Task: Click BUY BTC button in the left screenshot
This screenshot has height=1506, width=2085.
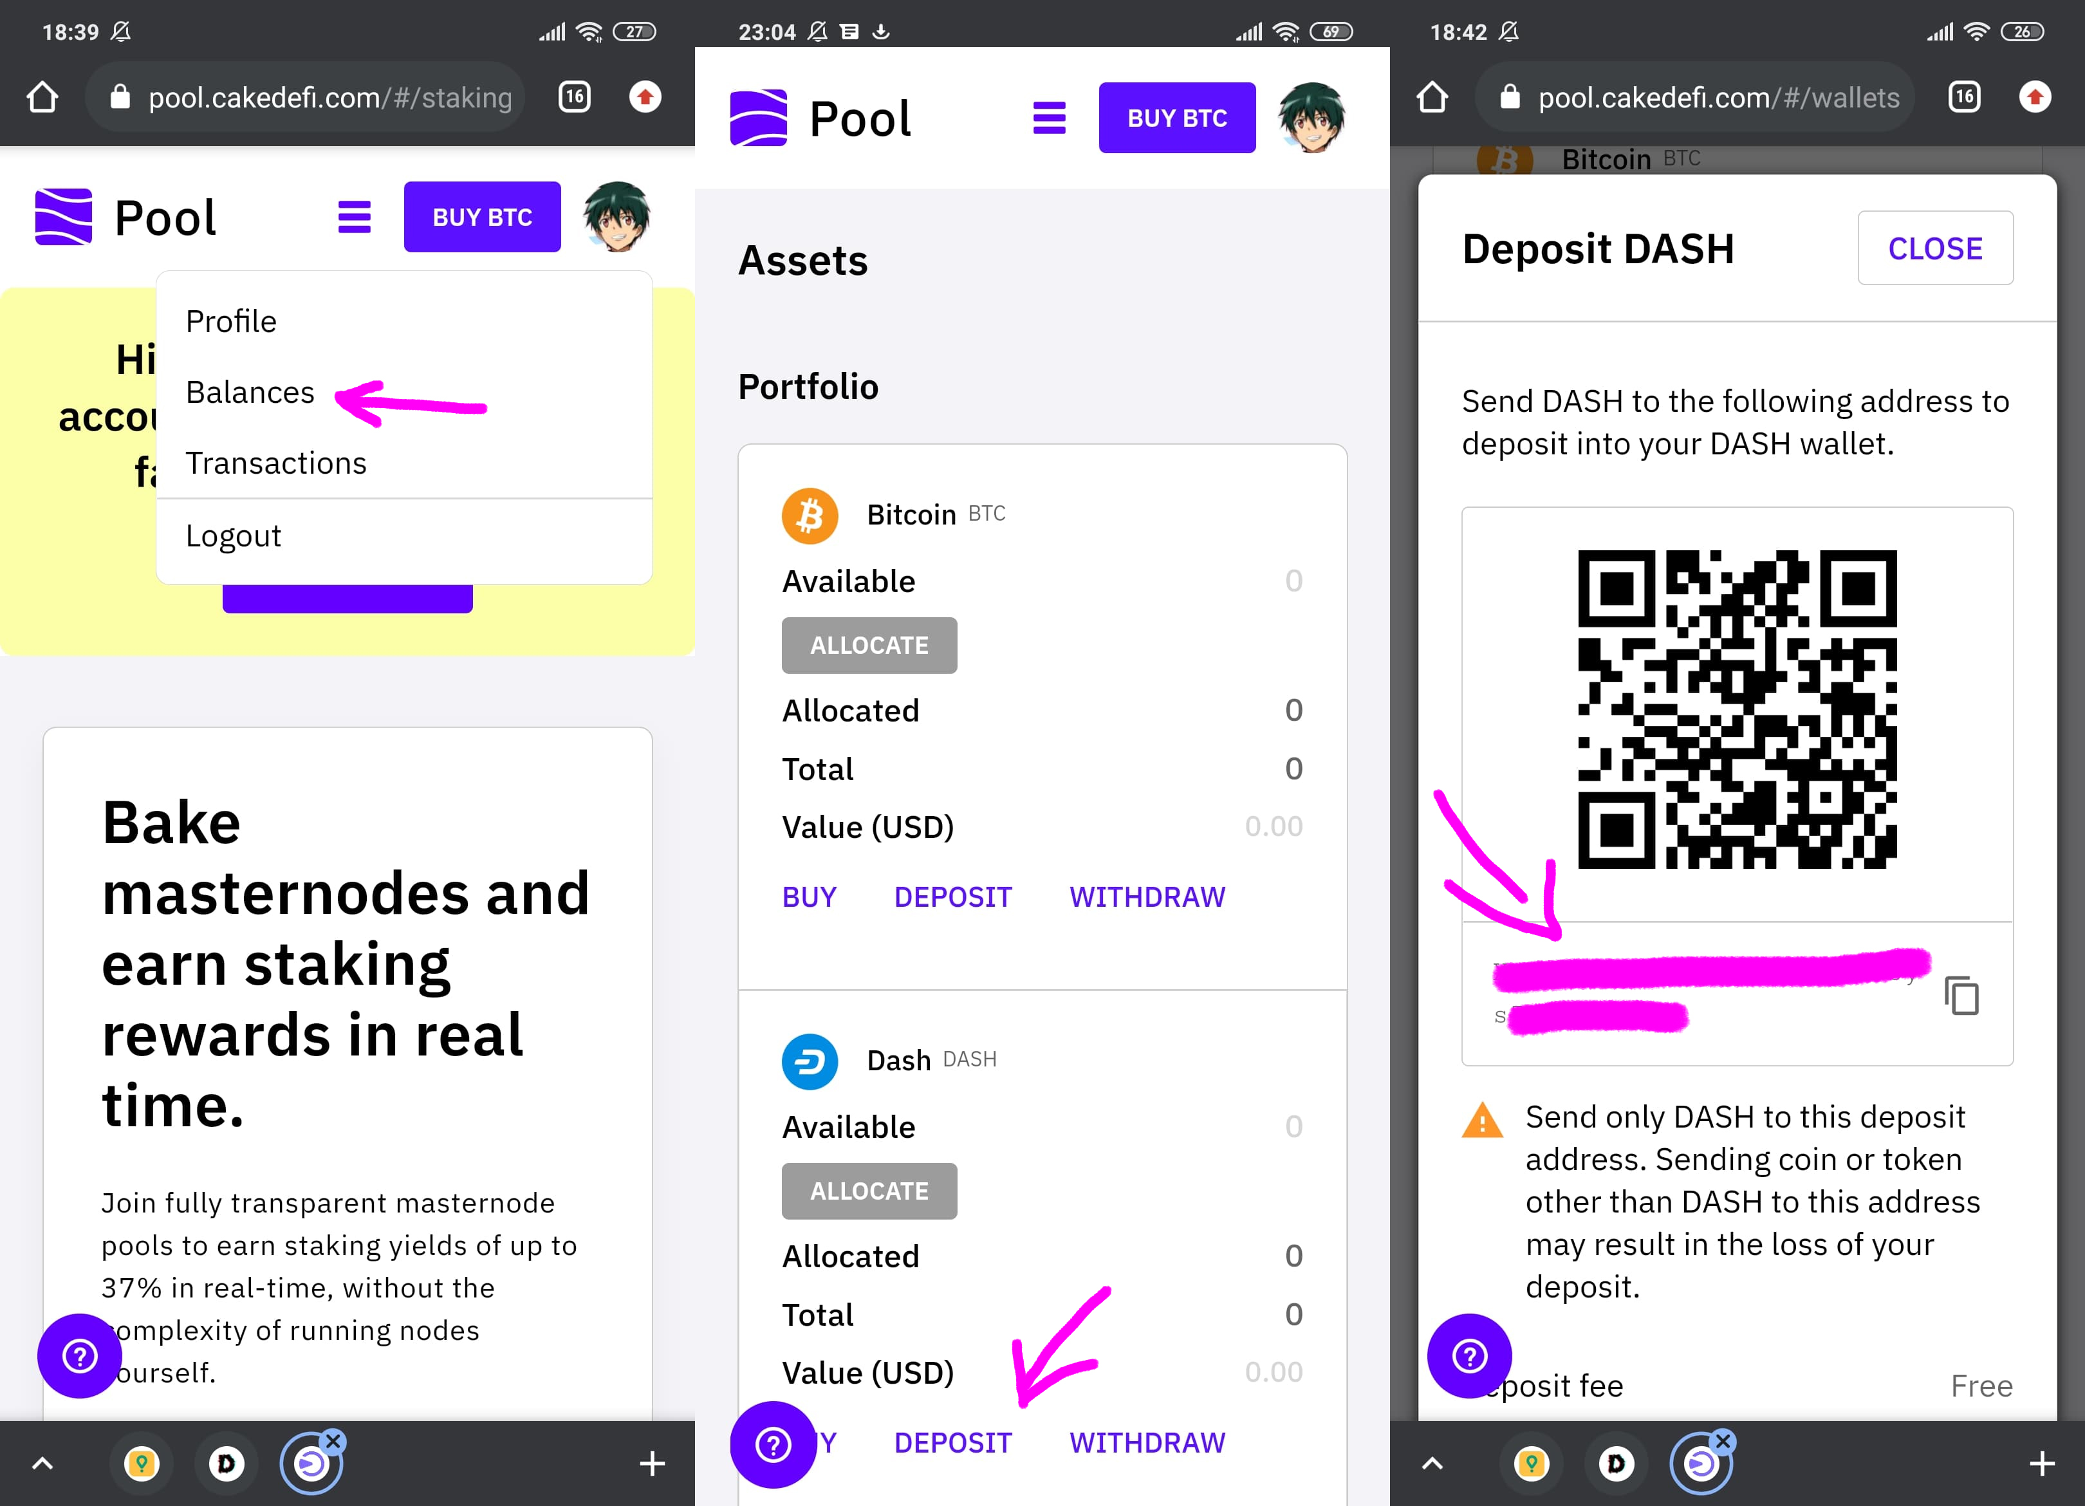Action: coord(483,217)
